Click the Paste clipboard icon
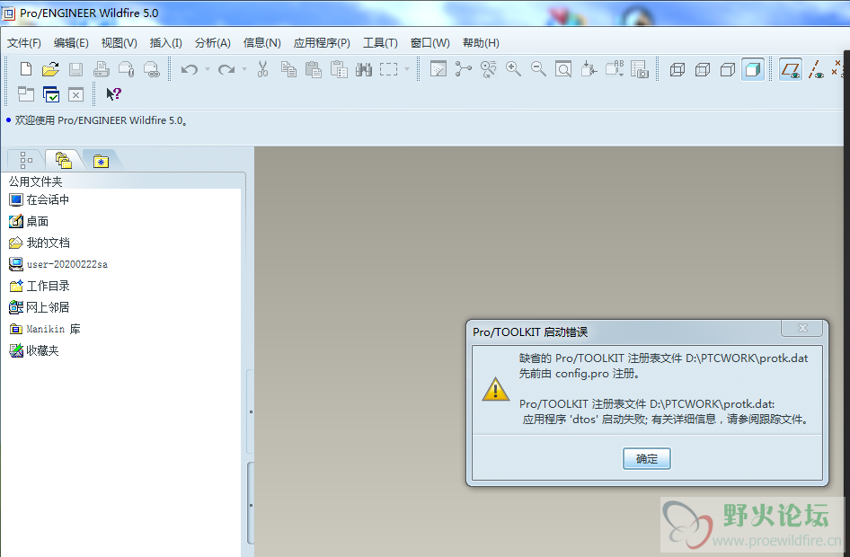 point(314,69)
